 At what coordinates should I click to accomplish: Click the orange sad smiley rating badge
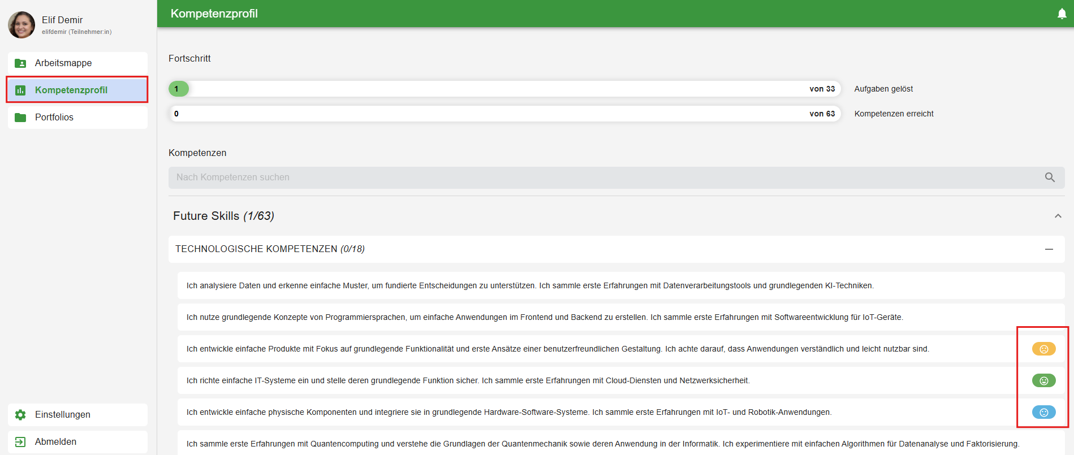point(1043,349)
